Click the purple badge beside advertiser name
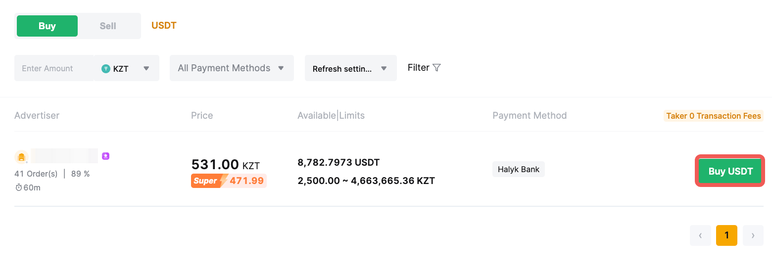The width and height of the screenshot is (772, 276). click(x=105, y=156)
